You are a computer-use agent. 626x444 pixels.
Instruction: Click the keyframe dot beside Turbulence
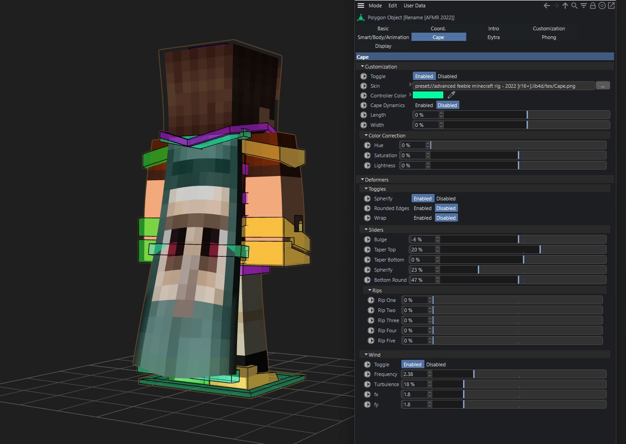pos(367,384)
